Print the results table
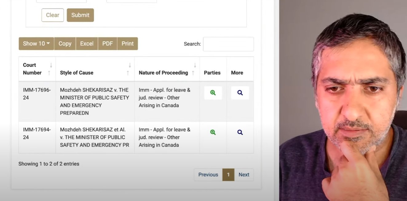This screenshot has height=201, width=407. click(128, 44)
